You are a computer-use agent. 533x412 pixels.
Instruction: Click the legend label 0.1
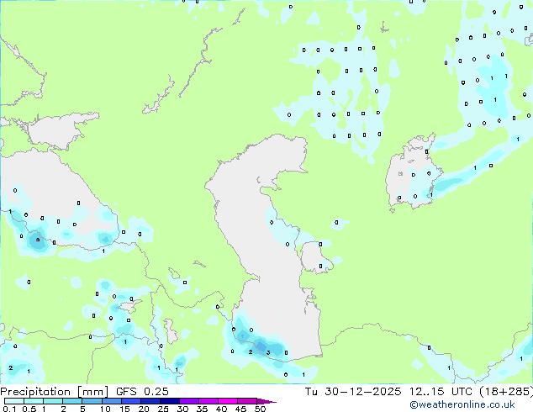tap(9, 409)
